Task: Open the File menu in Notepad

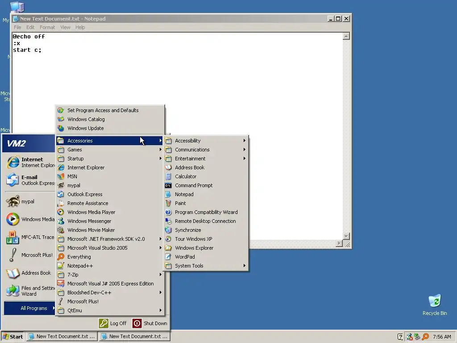Action: click(x=17, y=27)
